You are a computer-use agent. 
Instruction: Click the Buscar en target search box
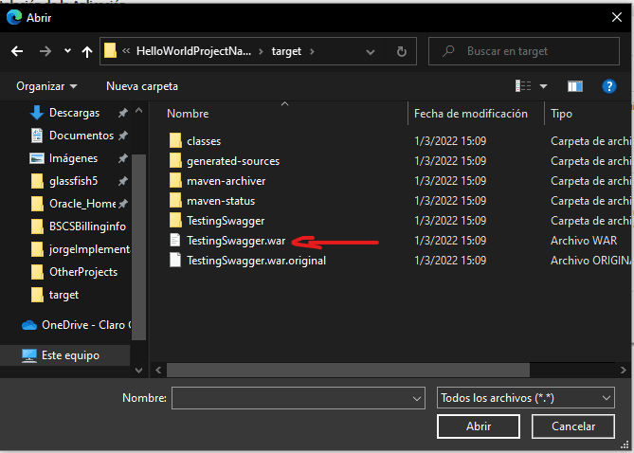coord(524,51)
